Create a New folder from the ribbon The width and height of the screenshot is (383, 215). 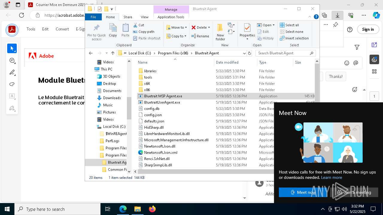click(x=220, y=32)
